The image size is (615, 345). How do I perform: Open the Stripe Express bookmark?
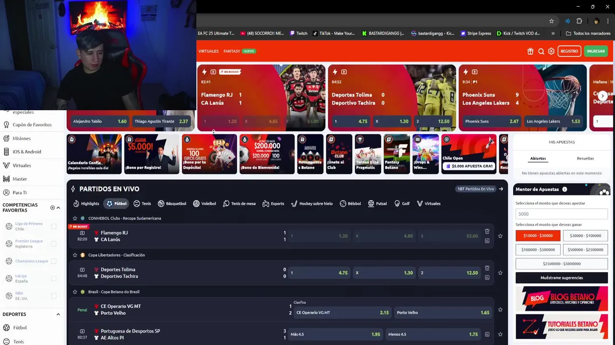click(476, 34)
